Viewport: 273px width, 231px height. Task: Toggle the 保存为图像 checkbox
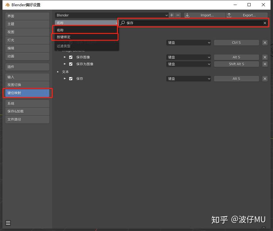71,64
